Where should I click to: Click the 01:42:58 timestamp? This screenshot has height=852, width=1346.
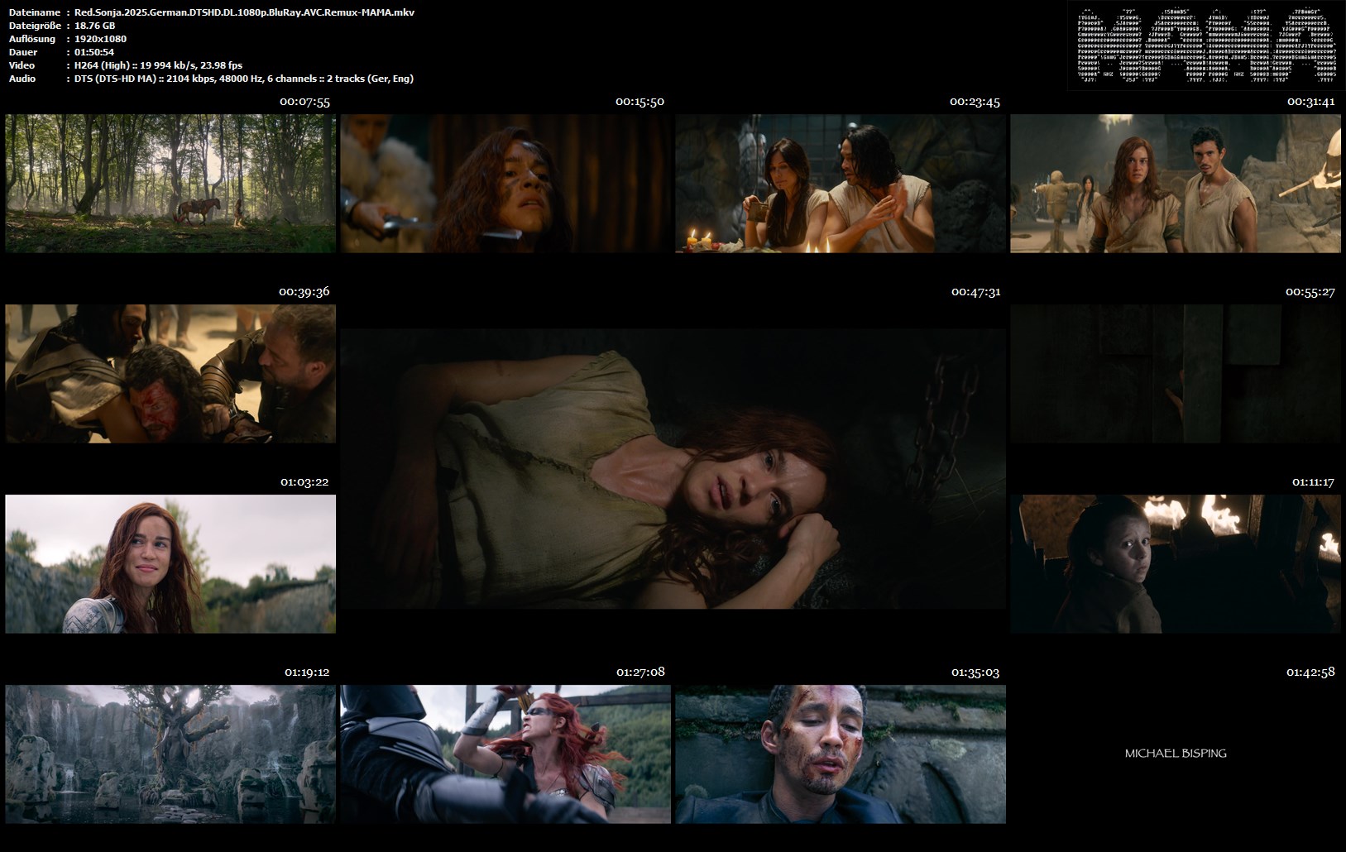[1310, 673]
